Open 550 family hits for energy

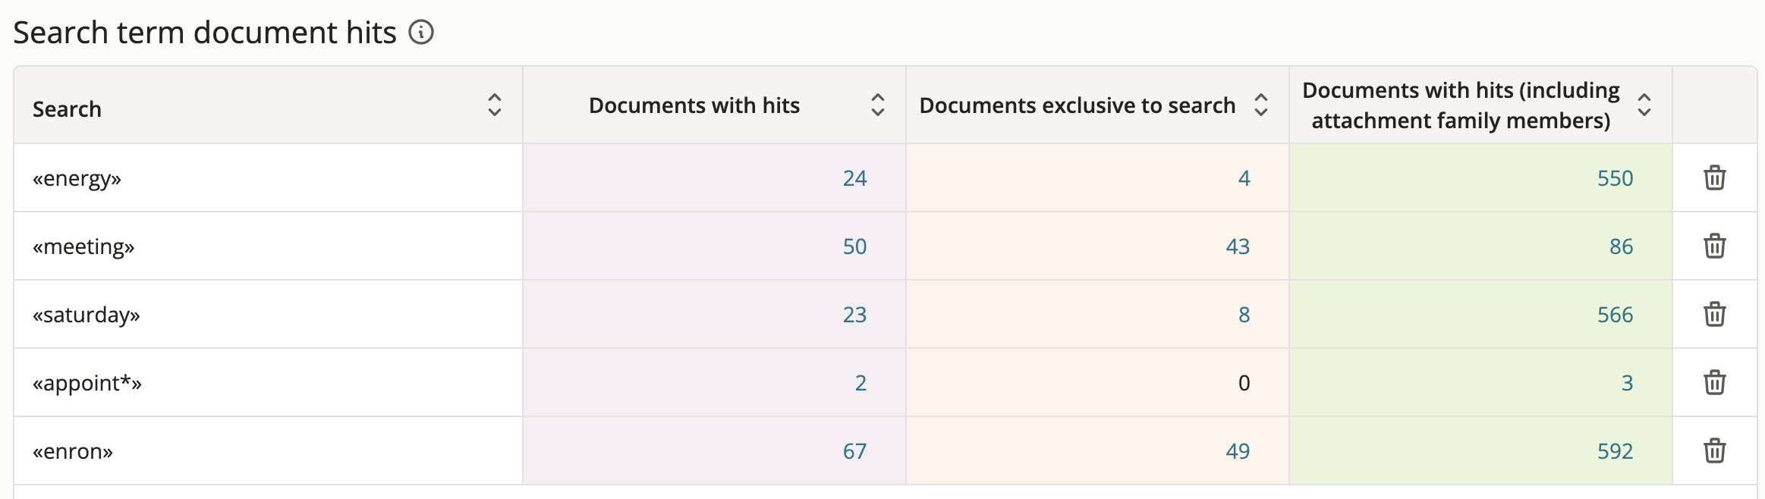pos(1615,178)
